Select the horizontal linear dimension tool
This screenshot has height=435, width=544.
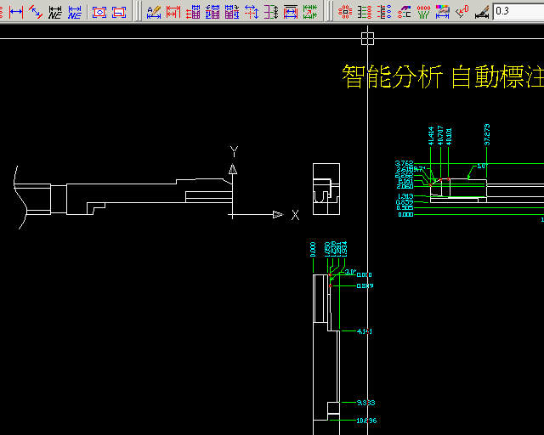tap(15, 12)
